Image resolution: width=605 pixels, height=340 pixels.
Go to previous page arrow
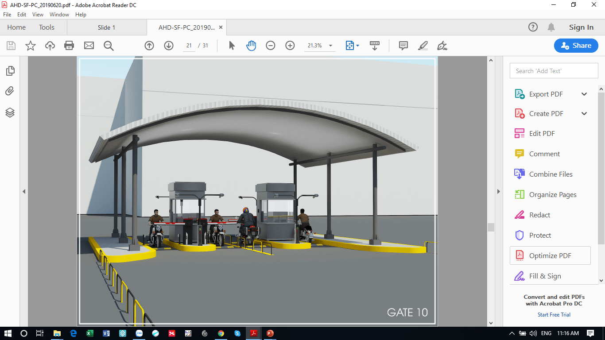click(x=149, y=46)
